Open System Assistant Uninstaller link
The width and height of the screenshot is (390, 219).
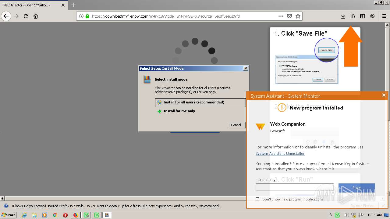point(280,154)
